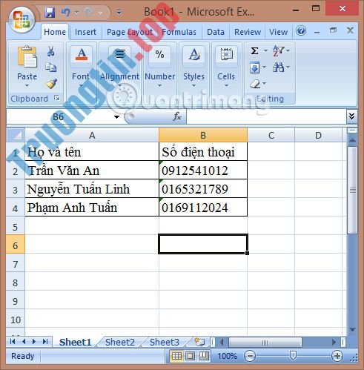This screenshot has height=370, width=364.
Task: Click the Insert Function fx icon
Action: coord(177,116)
